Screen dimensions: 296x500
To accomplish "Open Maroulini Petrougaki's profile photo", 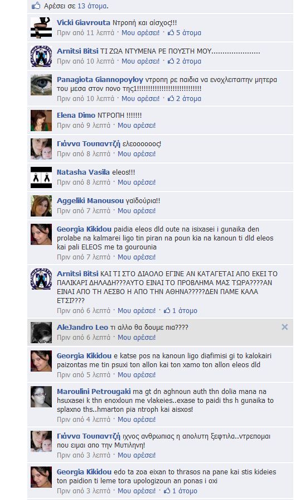I will pos(41,397).
